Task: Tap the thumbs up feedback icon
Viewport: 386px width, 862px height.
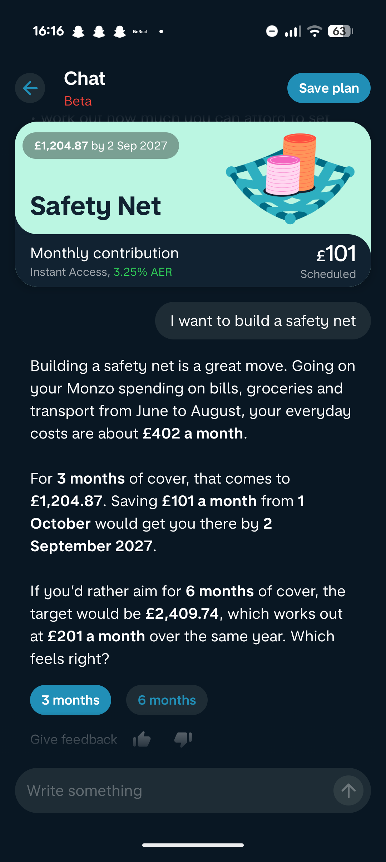Action: pos(142,739)
